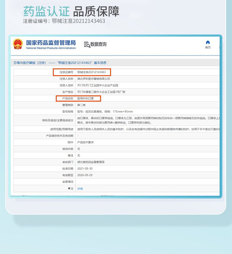Click the 生产地址 row label
This screenshot has width=232, height=254.
click(x=68, y=92)
